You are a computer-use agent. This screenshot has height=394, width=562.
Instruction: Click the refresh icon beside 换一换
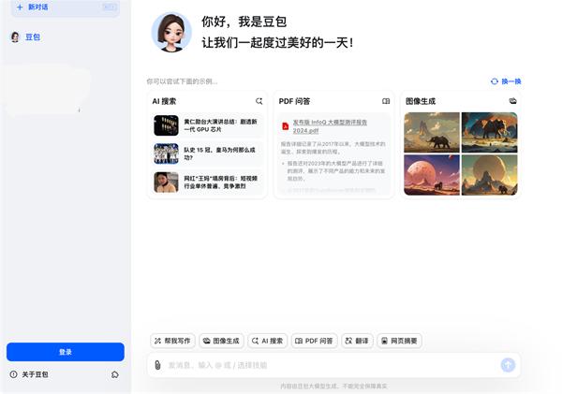point(495,81)
